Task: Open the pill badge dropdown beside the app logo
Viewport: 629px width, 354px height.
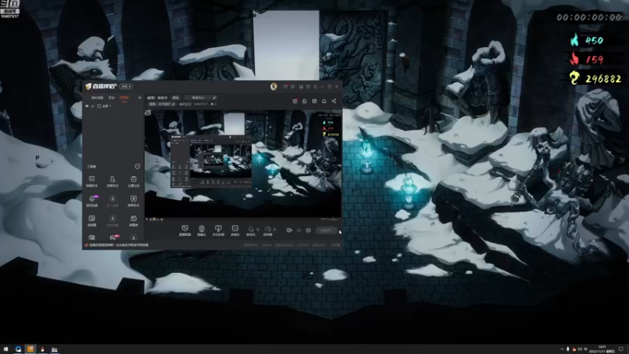Action: click(126, 87)
